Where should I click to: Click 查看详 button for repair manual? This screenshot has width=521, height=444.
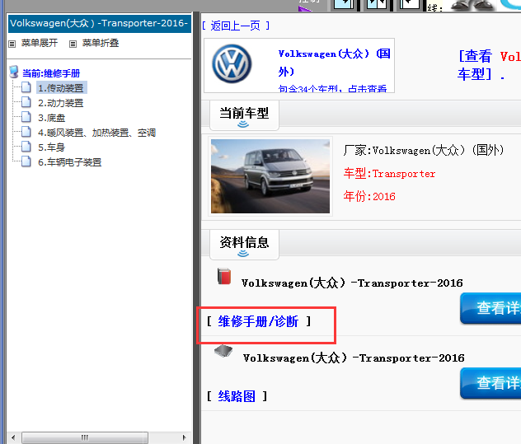coord(490,308)
